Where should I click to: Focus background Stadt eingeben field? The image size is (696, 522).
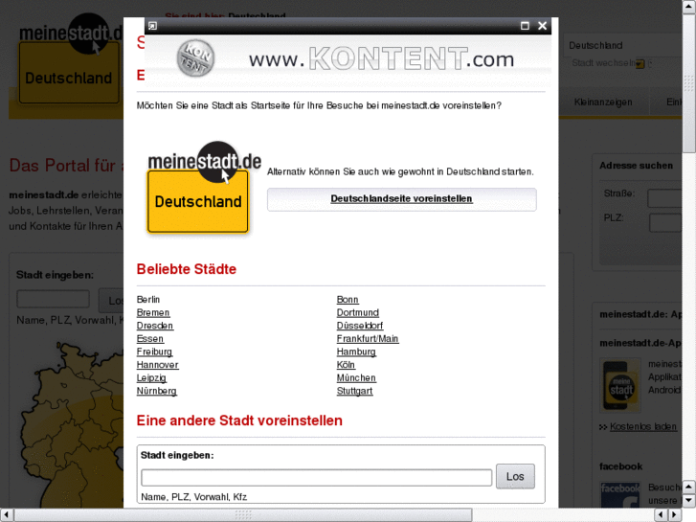click(54, 299)
